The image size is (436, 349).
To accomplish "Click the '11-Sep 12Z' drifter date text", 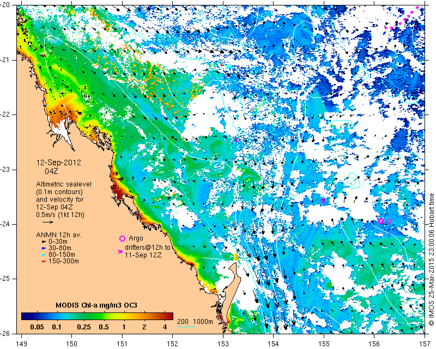I will (143, 255).
